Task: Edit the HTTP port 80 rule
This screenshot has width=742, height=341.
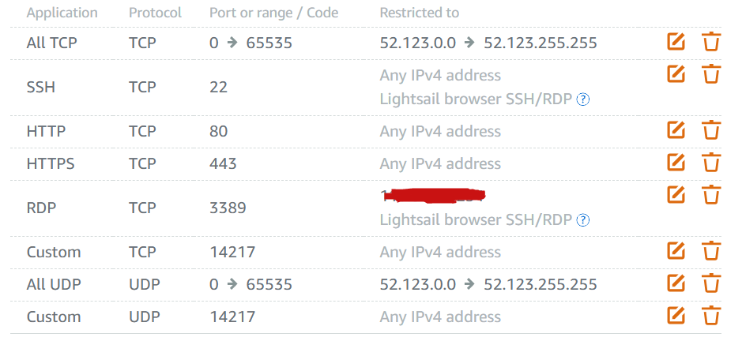Action: (676, 129)
